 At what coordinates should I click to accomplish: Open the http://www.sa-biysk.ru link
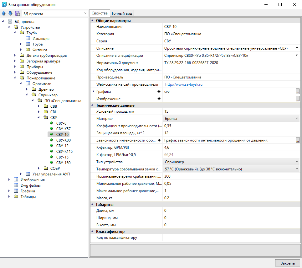[184, 84]
